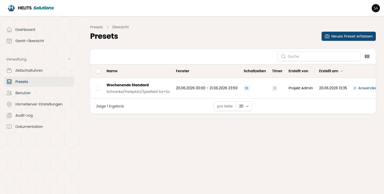Click the Schranke/Parkplatz/Spielfeld Sa+So description
384x194 pixels.
point(138,92)
